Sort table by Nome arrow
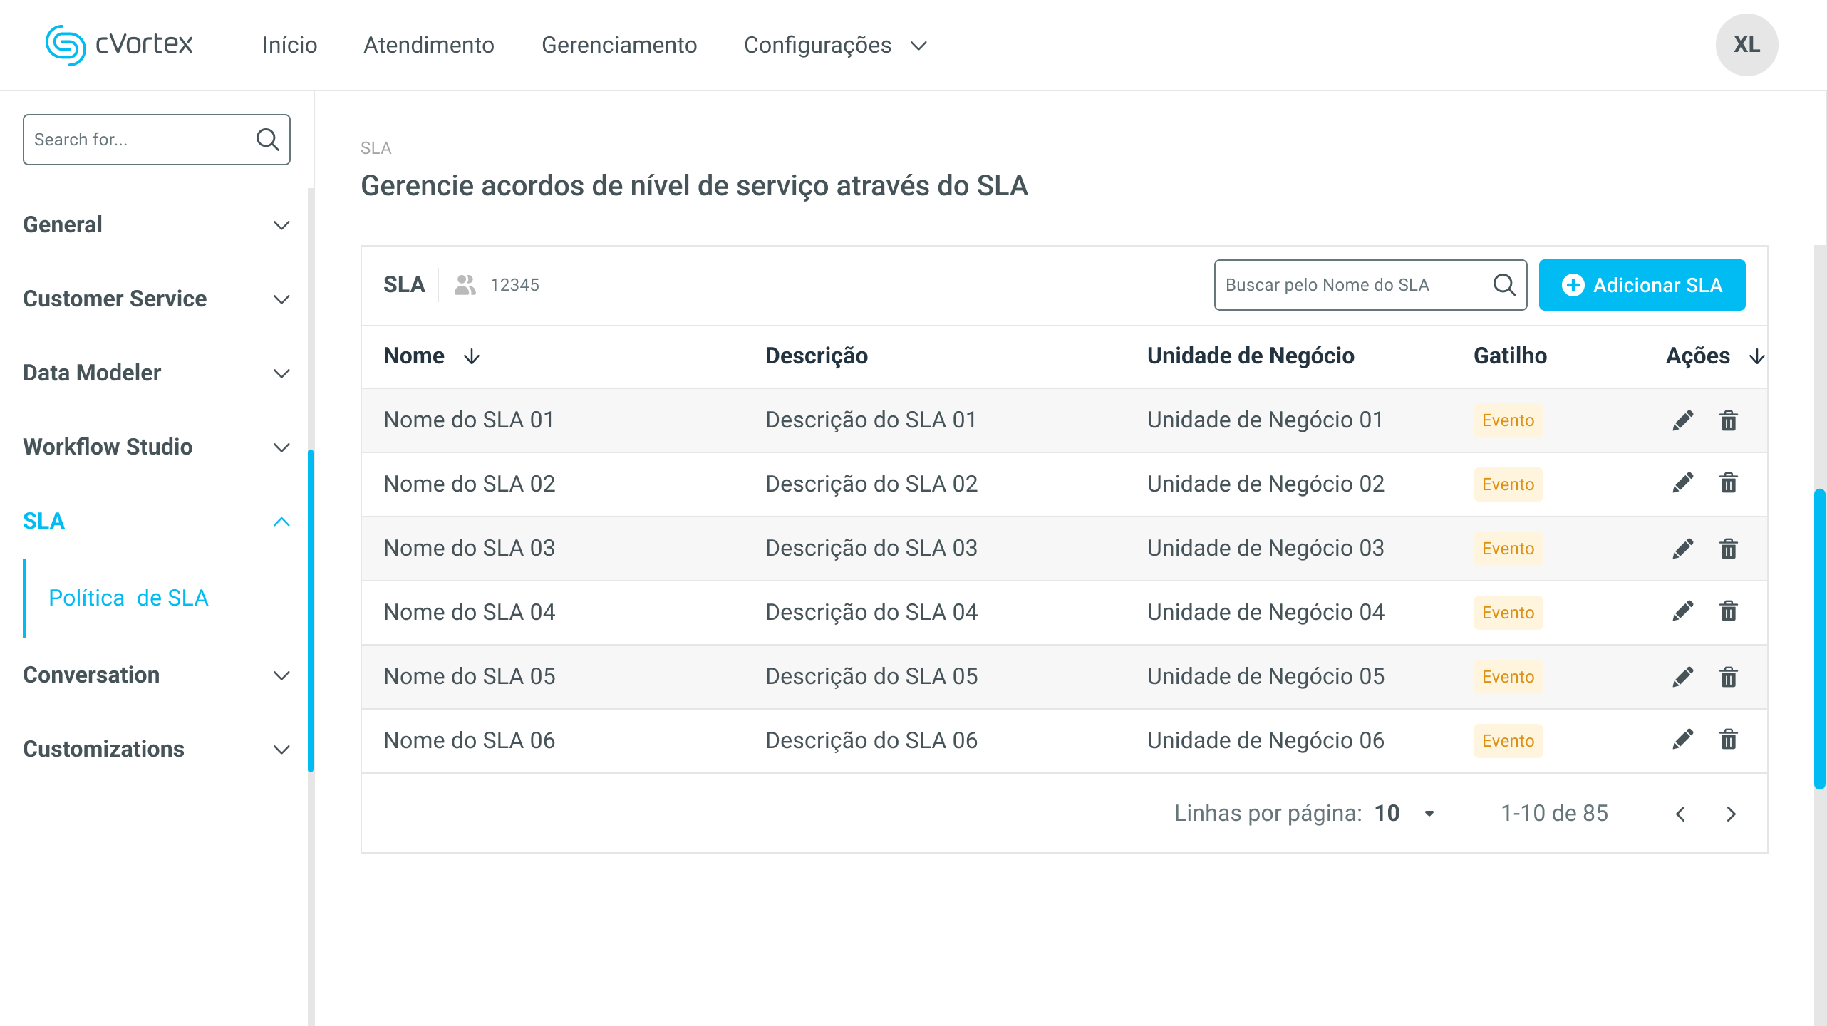This screenshot has width=1827, height=1026. pyautogui.click(x=472, y=356)
